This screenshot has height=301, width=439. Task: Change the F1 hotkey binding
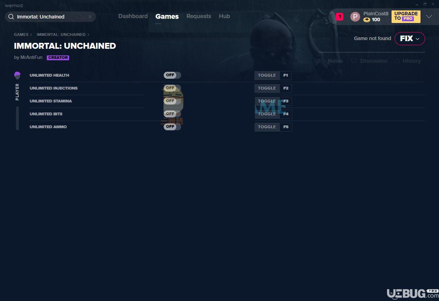click(x=286, y=75)
